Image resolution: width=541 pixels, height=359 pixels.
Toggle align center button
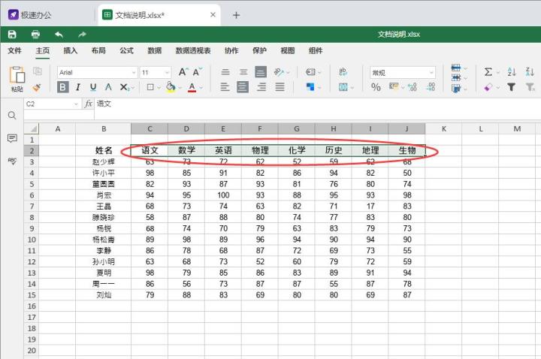click(x=243, y=87)
